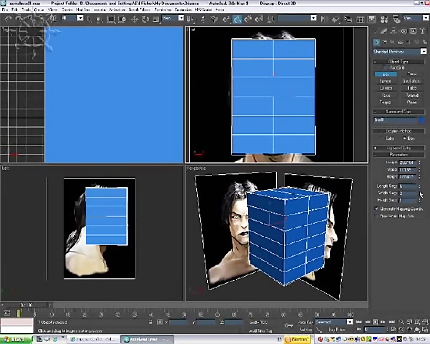
Task: Open the Standard Primitives dropdown
Action: click(x=424, y=52)
